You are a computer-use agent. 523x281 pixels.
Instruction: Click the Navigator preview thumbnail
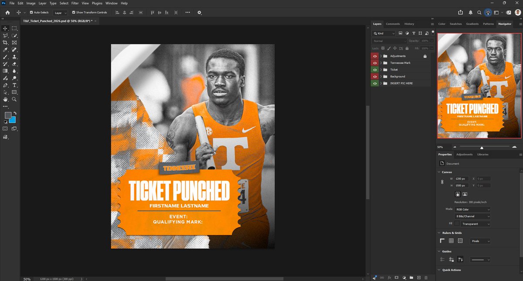pos(479,85)
